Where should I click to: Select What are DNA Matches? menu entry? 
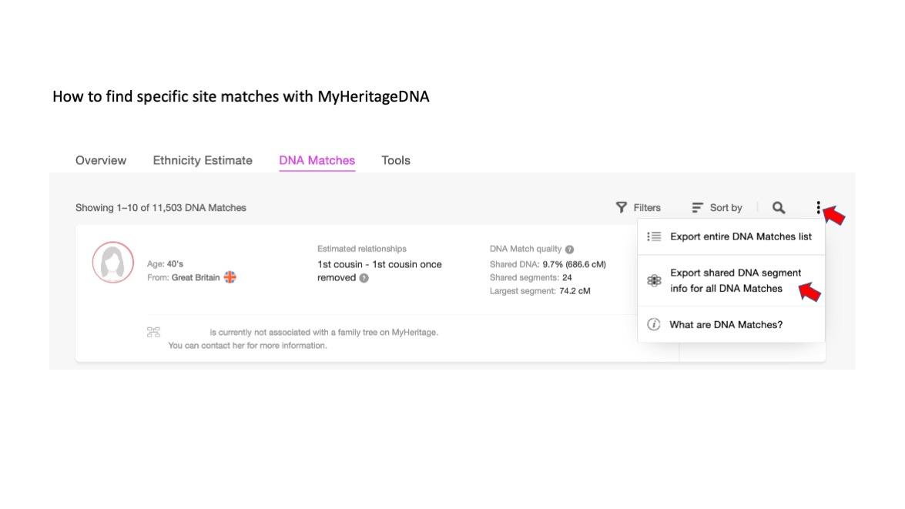coord(726,324)
